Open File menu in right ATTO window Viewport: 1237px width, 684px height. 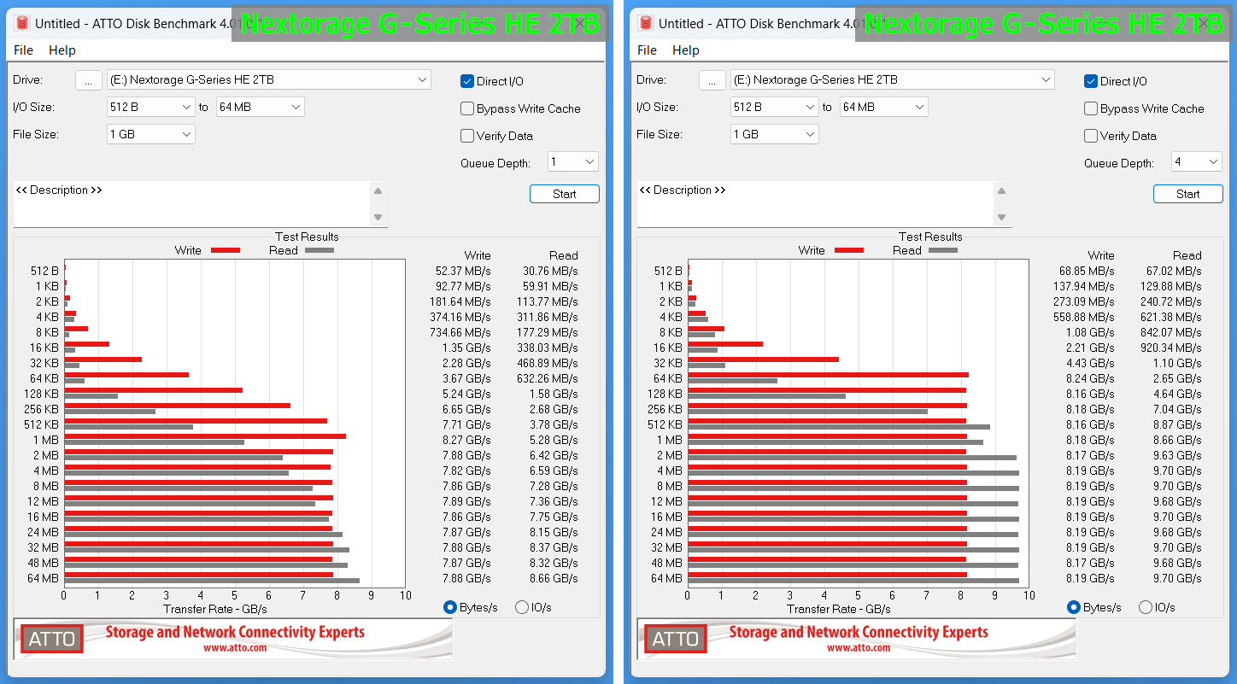(x=647, y=50)
